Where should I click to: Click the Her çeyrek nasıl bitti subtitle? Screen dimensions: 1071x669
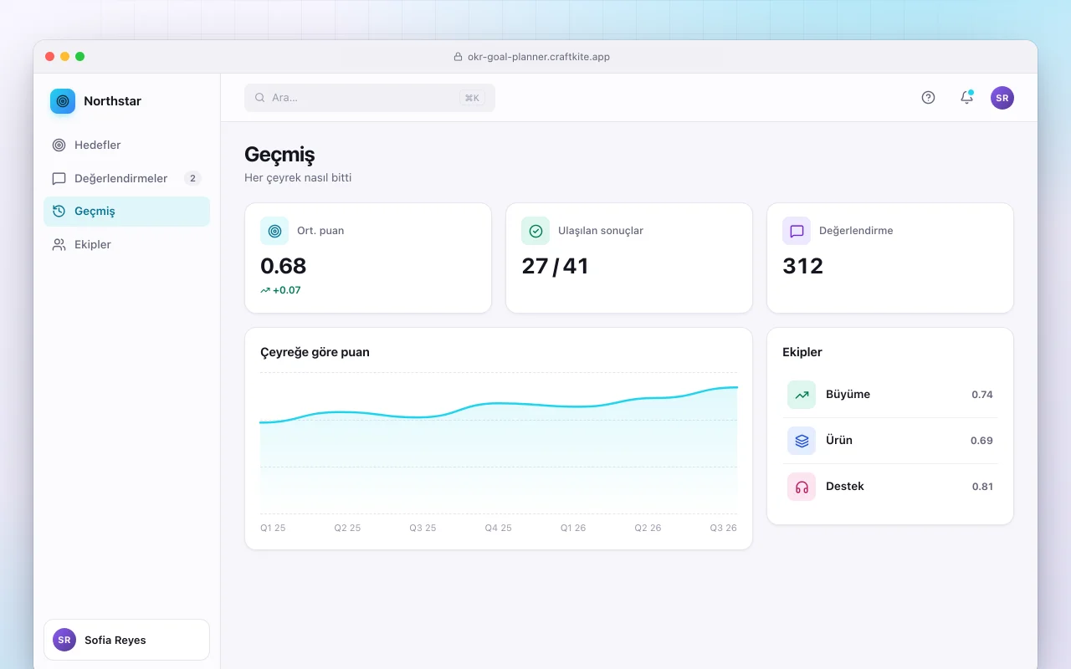(298, 178)
